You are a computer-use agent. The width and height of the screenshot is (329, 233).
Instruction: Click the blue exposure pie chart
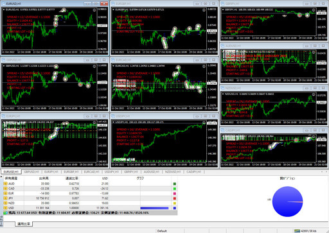tap(287, 202)
